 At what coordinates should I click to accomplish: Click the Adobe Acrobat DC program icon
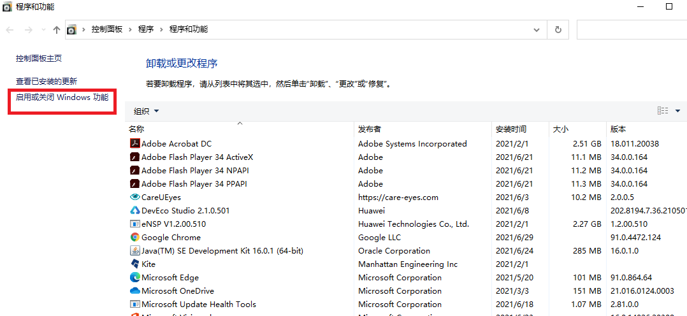[134, 144]
